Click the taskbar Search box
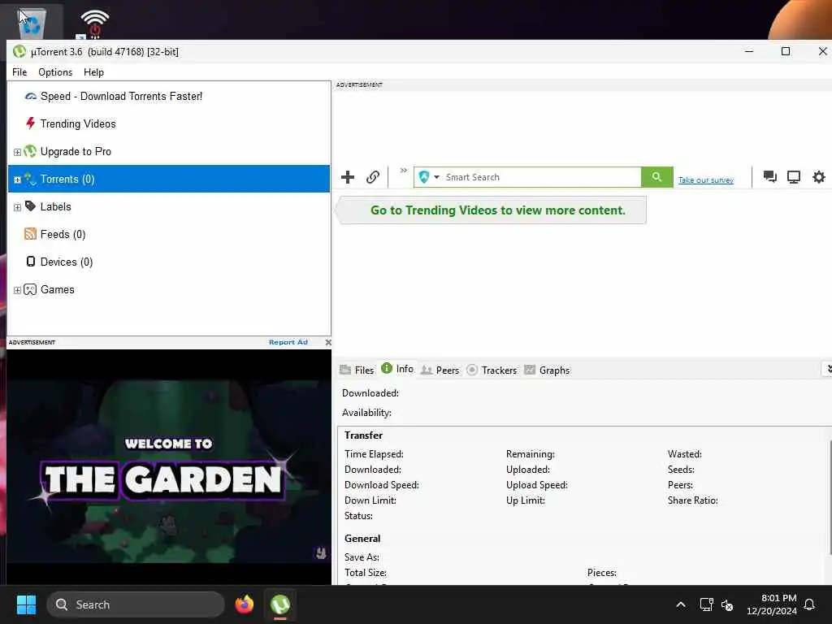The width and height of the screenshot is (832, 624). (x=136, y=604)
